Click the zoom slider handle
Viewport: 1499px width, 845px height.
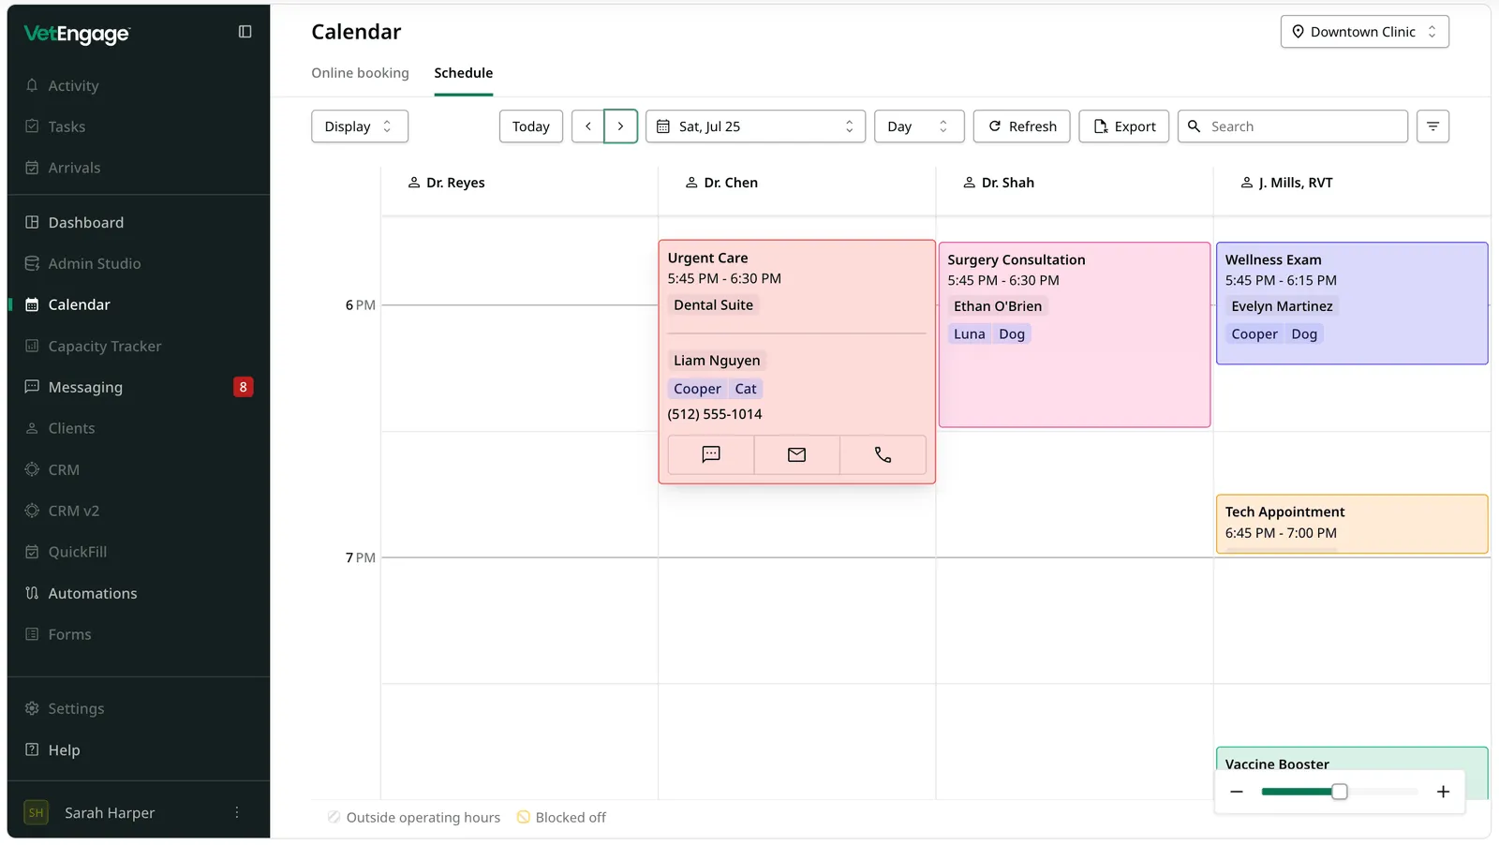pyautogui.click(x=1340, y=792)
